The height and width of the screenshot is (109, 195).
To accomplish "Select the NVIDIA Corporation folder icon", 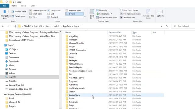I will pyautogui.click(x=67, y=50).
